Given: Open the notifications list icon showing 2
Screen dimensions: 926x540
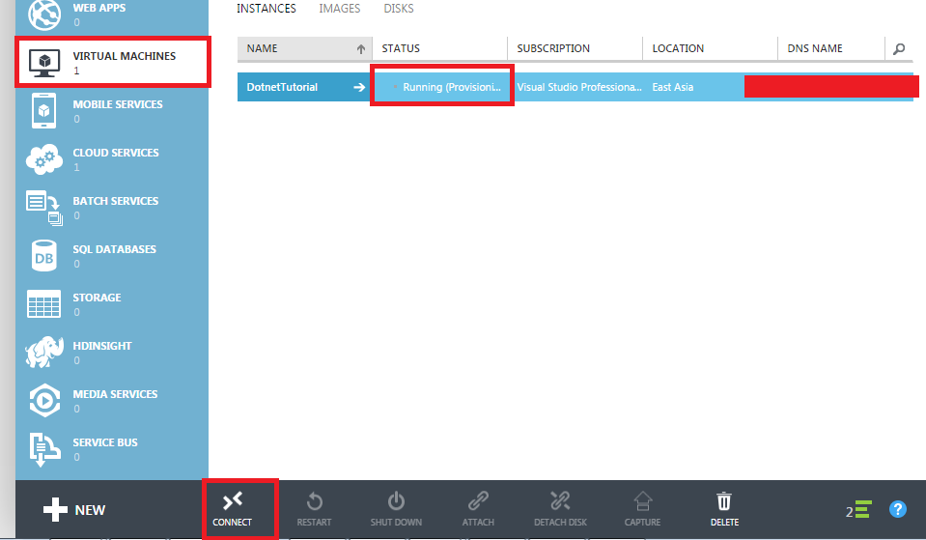Looking at the screenshot, I should click(x=858, y=510).
